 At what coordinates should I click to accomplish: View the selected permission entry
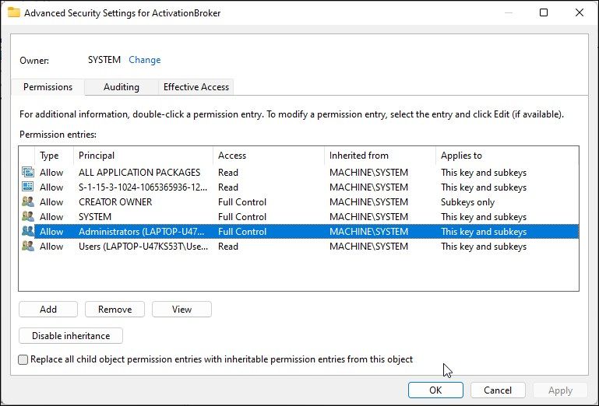point(181,310)
